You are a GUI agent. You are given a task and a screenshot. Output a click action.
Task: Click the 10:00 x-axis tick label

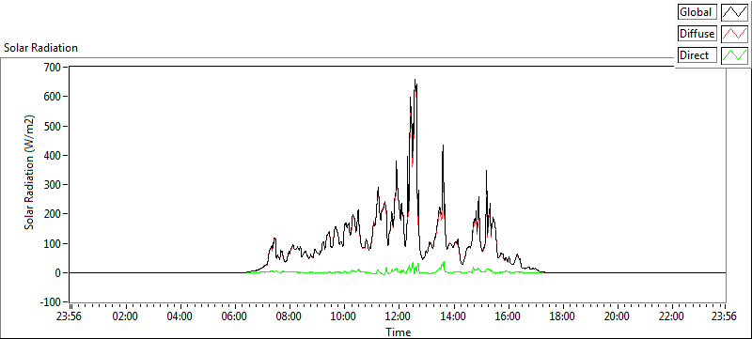344,316
